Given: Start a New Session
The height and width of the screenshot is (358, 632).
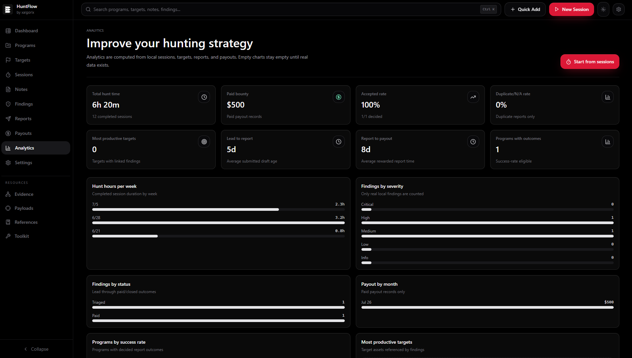Looking at the screenshot, I should [571, 9].
